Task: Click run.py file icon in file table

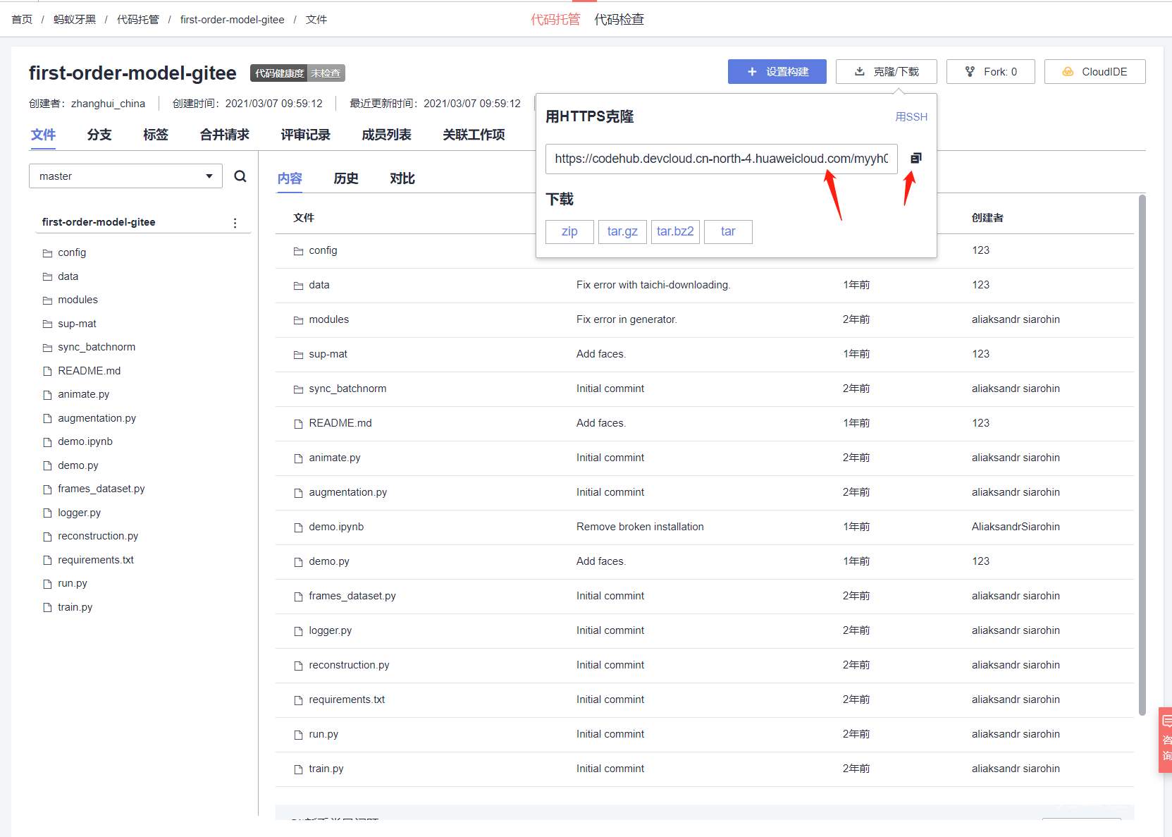Action: (298, 735)
